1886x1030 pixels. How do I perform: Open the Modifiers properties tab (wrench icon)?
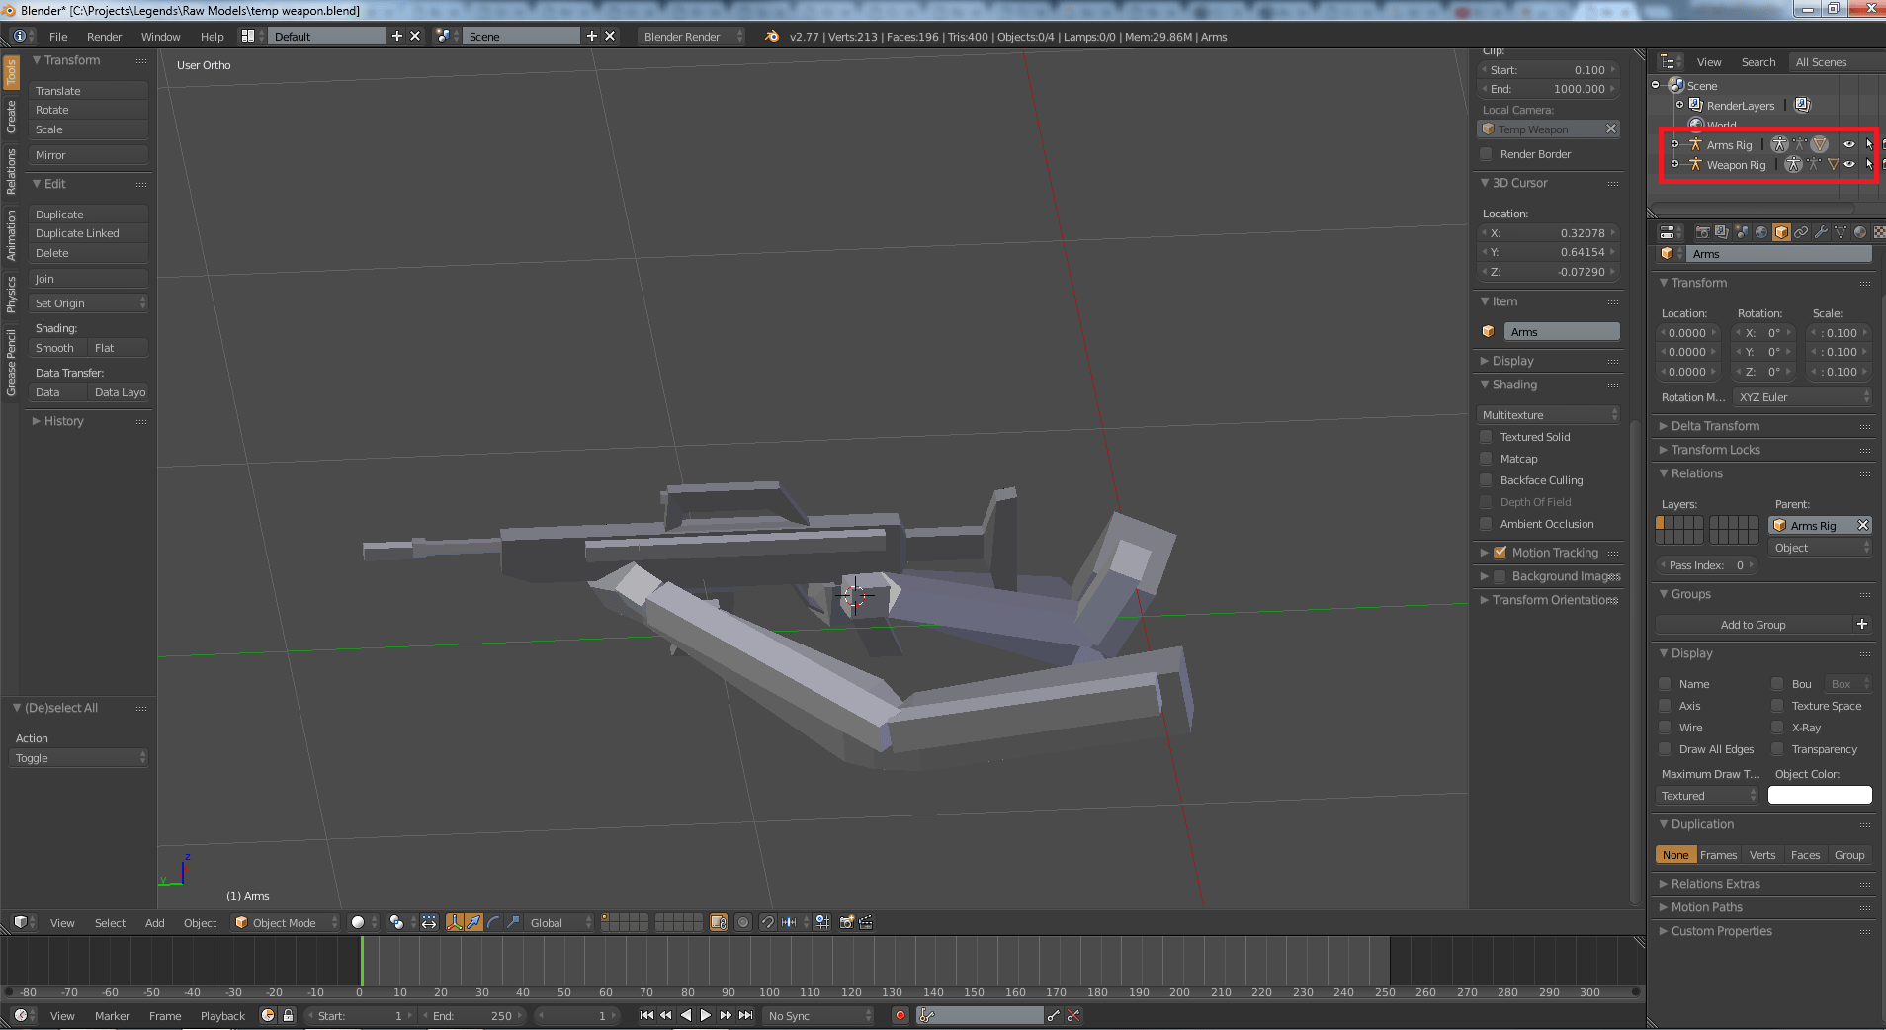1820,231
